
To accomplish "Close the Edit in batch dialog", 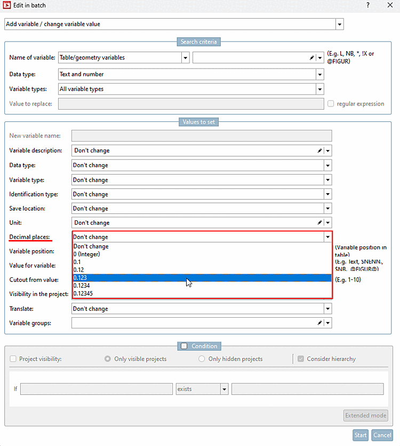I will [390, 5].
